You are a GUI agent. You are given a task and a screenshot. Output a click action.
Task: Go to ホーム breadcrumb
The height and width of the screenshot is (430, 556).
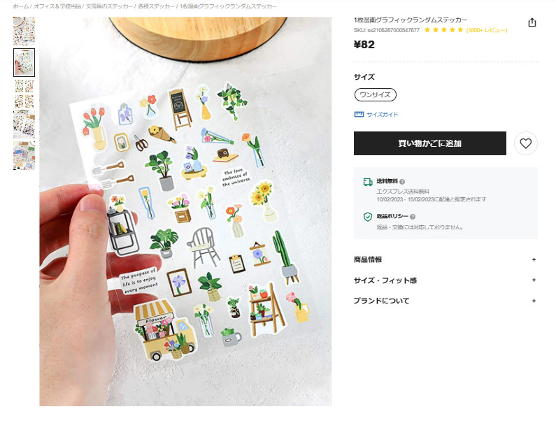[20, 6]
